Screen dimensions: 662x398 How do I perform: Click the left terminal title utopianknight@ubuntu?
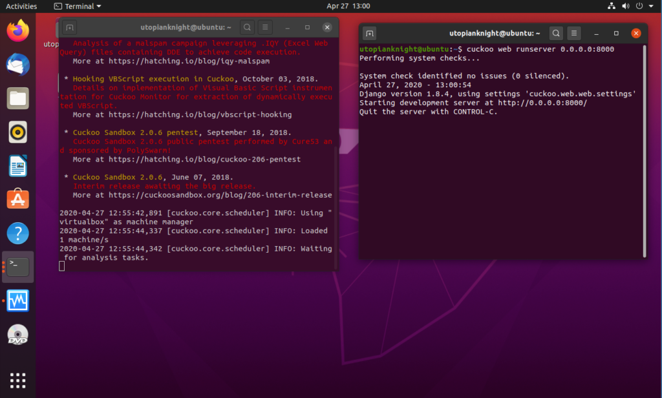point(186,27)
